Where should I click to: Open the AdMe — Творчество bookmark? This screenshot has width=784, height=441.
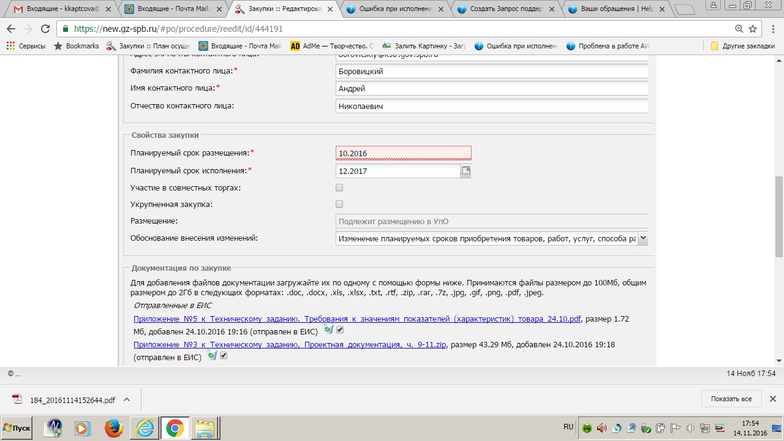[331, 46]
